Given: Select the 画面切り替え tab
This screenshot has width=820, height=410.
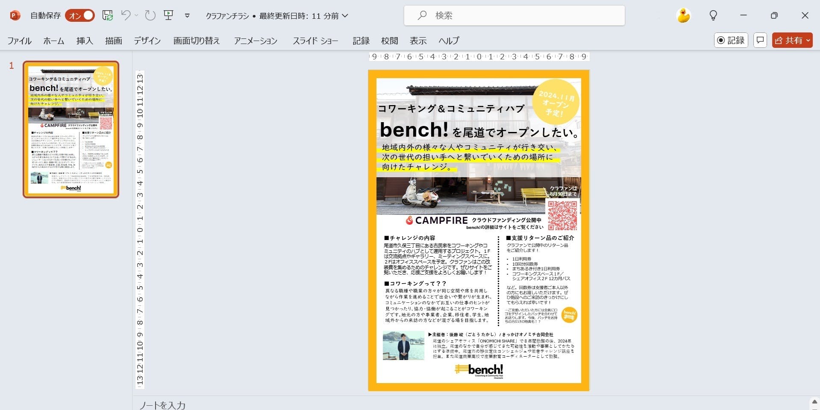Looking at the screenshot, I should [x=197, y=41].
